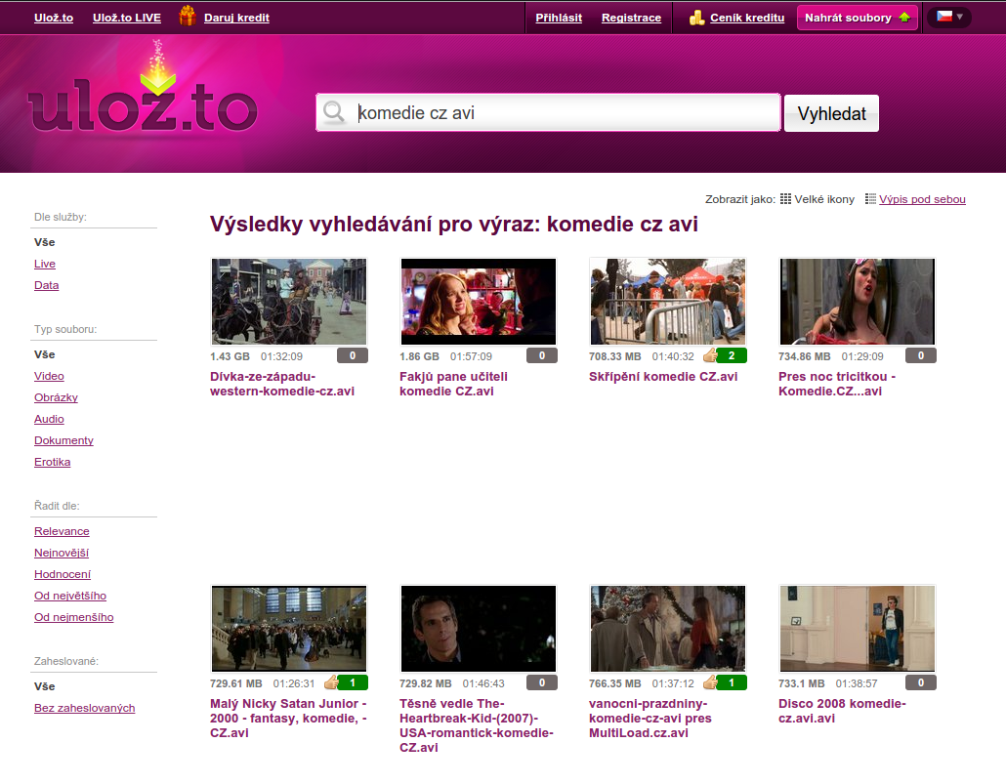Viewport: 1006px width, 784px height.
Task: Open Fakjů pane učiteli video thumbnail
Action: coord(479,301)
